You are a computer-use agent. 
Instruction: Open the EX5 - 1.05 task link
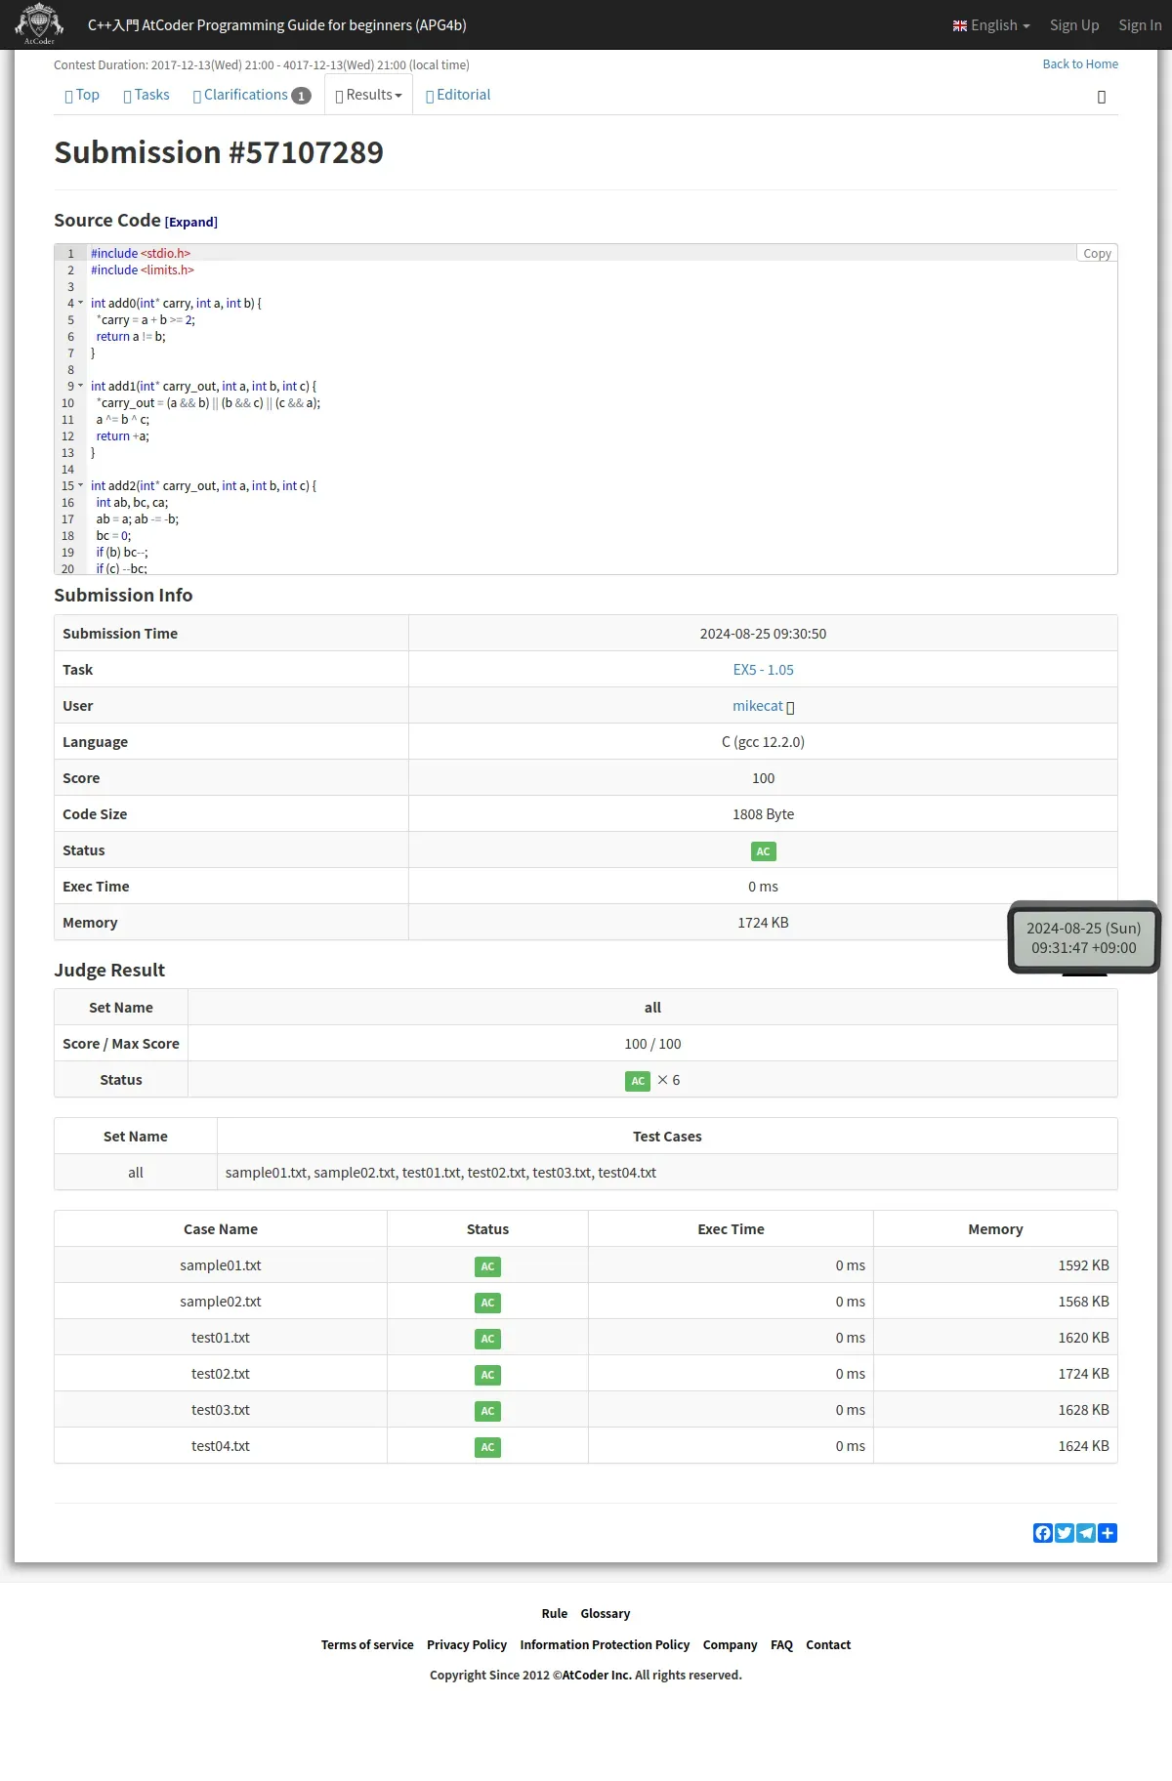click(x=764, y=670)
